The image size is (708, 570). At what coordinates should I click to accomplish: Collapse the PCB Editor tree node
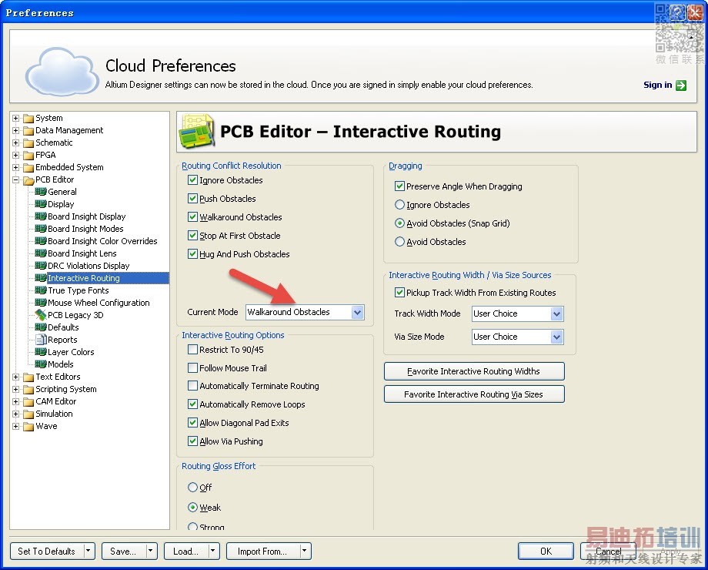coord(16,180)
